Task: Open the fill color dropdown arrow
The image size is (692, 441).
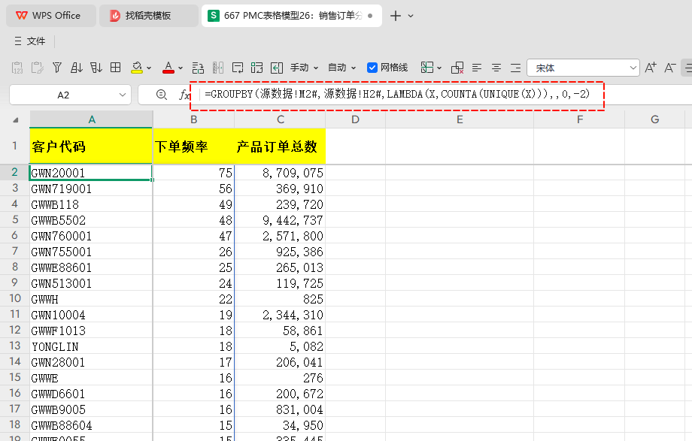Action: [x=149, y=68]
